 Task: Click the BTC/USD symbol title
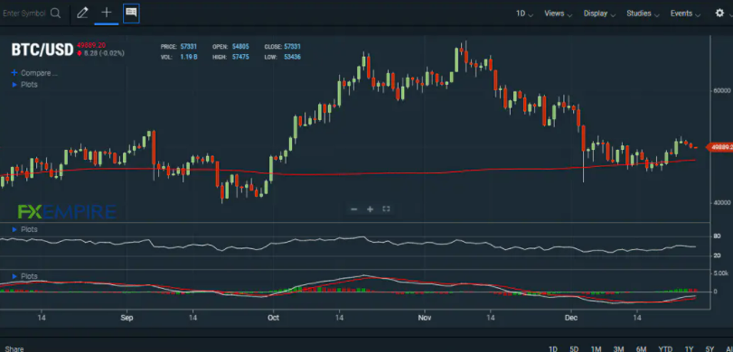42,50
